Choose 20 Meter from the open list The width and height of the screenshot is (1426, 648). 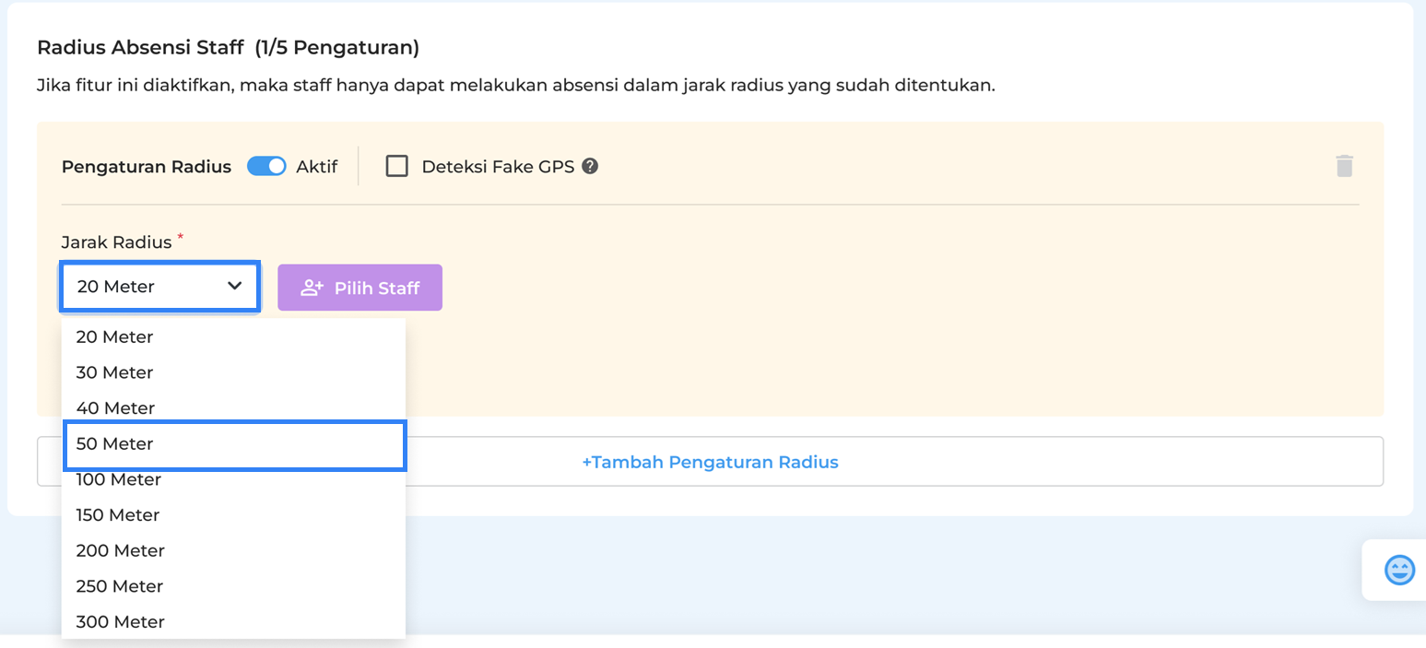115,337
